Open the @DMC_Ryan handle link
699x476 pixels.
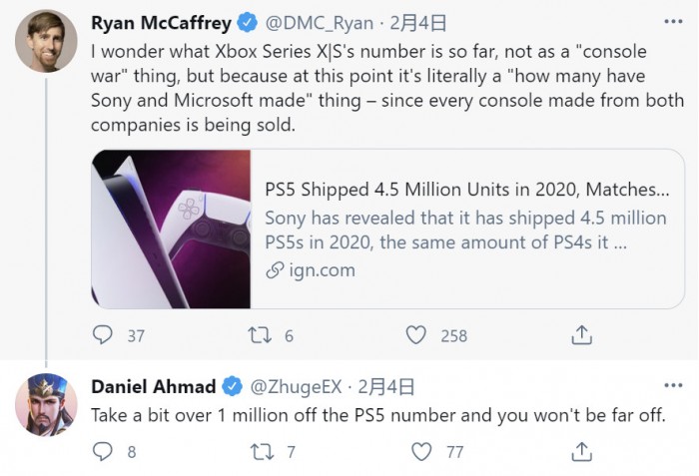[x=319, y=21]
